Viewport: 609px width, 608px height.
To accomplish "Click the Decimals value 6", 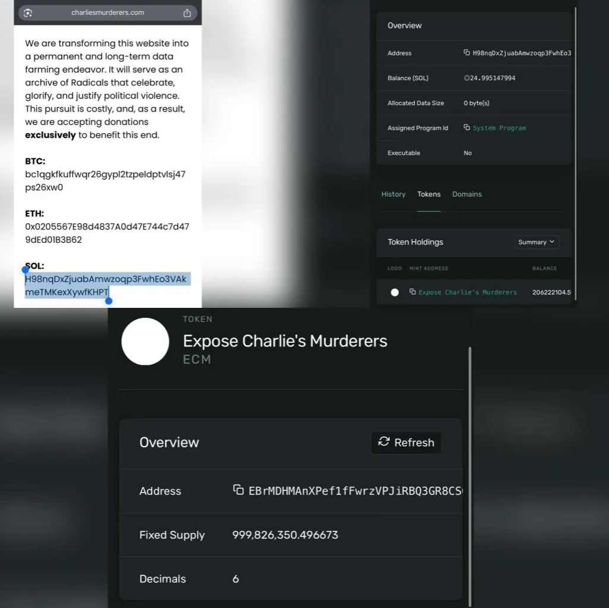I will point(236,579).
